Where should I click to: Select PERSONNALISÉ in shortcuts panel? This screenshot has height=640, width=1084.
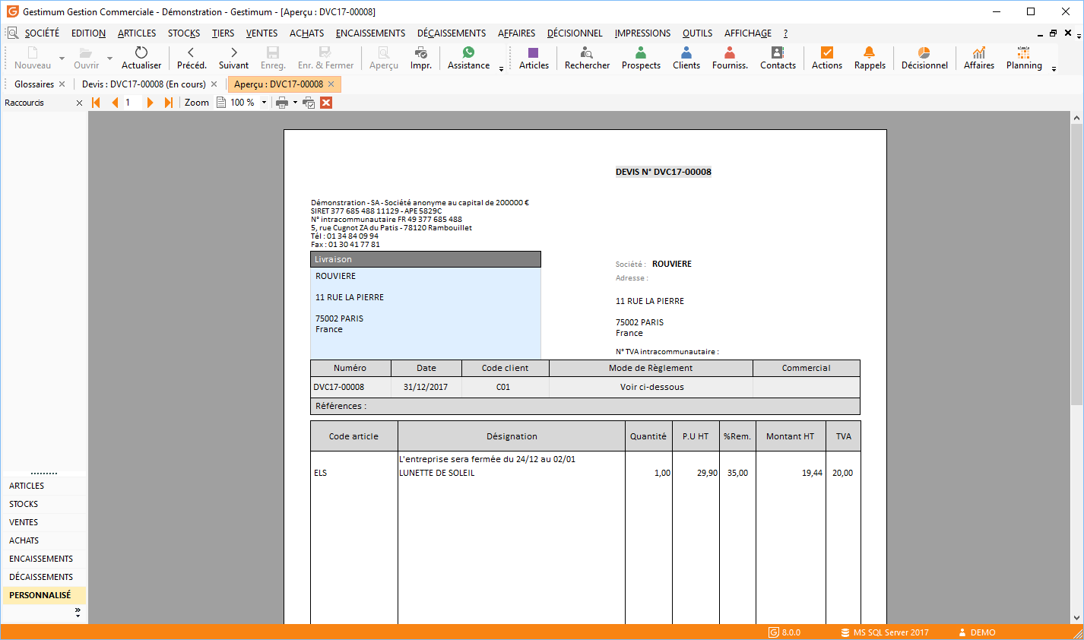coord(43,595)
